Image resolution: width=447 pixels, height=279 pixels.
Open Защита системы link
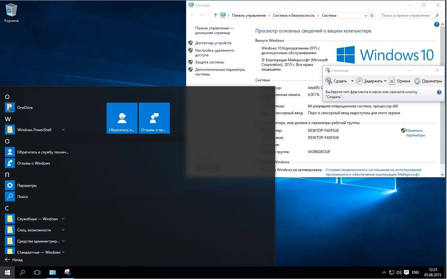pyautogui.click(x=209, y=62)
